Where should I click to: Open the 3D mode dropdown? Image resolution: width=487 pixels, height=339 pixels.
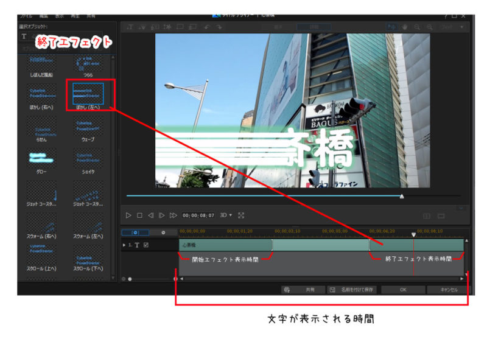pos(226,215)
